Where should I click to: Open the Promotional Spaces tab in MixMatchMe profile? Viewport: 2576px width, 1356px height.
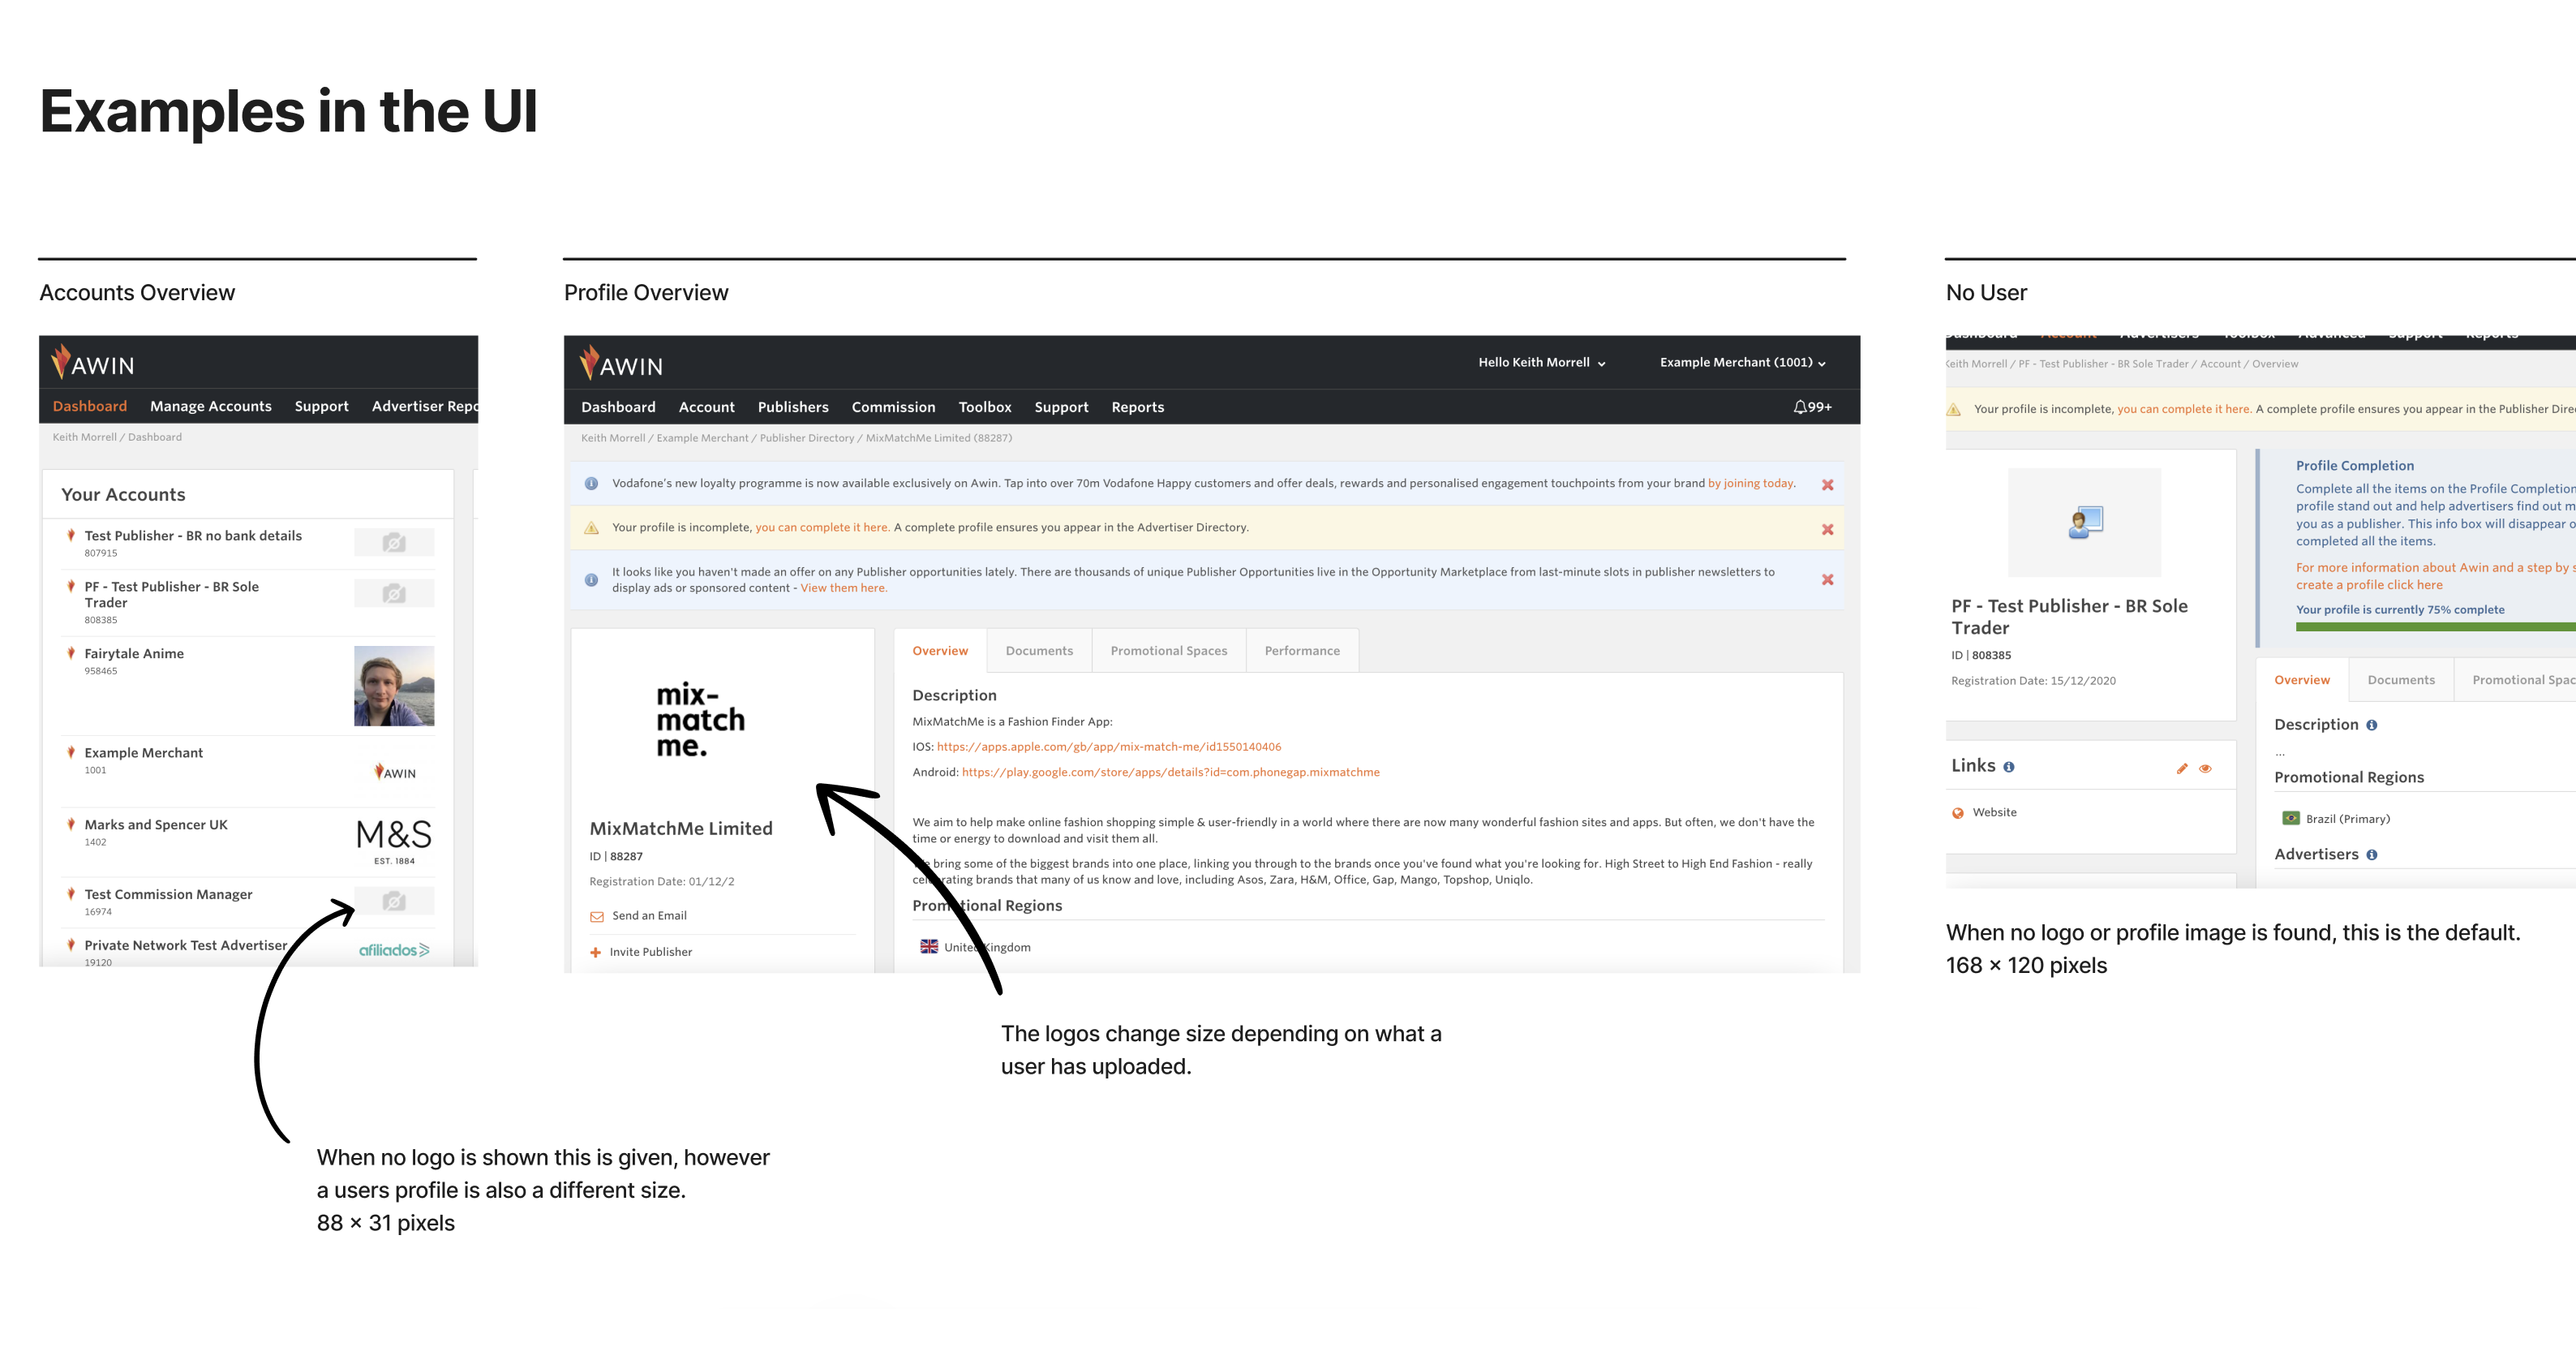(1168, 651)
